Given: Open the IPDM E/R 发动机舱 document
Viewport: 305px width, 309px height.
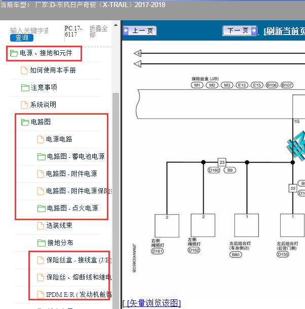Looking at the screenshot, I should [x=79, y=295].
